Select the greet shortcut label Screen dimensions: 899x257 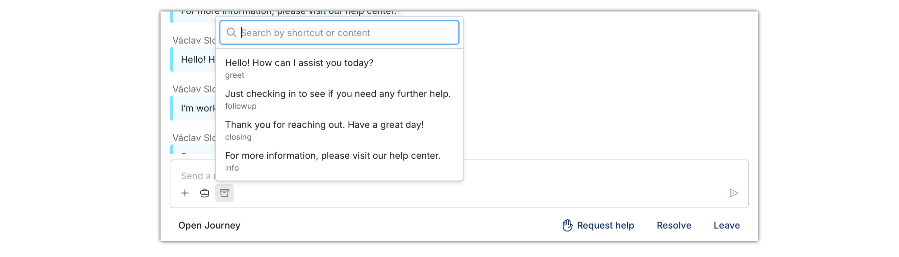[235, 75]
